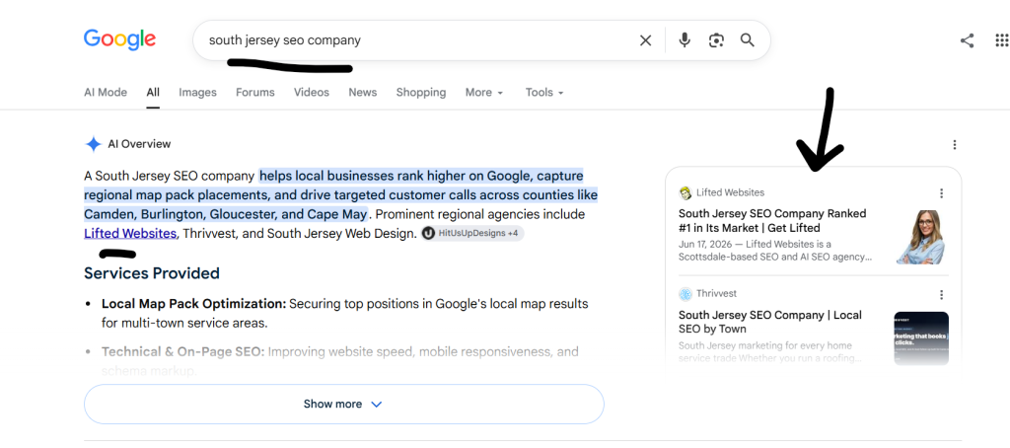Open AI Overview three-dot options menu
The width and height of the screenshot is (1010, 448).
pyautogui.click(x=955, y=144)
